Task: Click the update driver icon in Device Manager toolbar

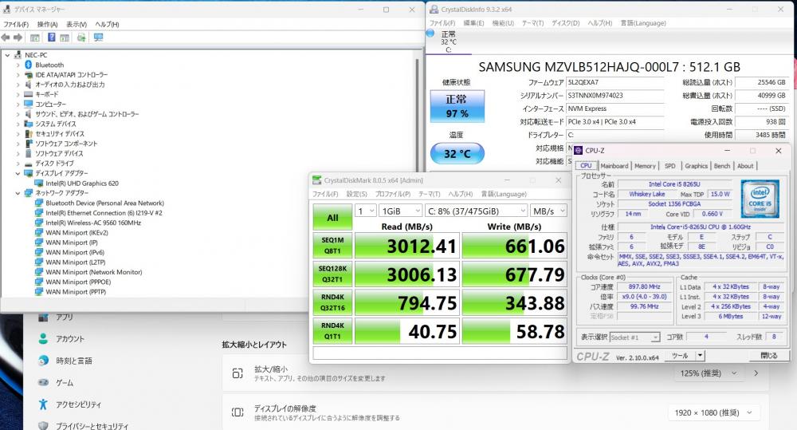Action: pyautogui.click(x=81, y=37)
